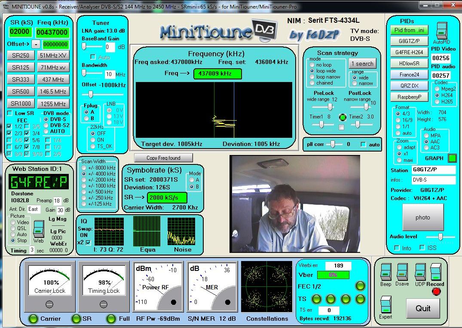This screenshot has width=462, height=328.
Task: Click the PID Video field 00256
Action: [x=441, y=58]
